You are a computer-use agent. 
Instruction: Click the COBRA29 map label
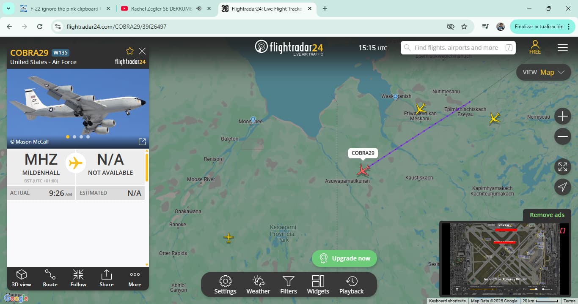click(363, 153)
